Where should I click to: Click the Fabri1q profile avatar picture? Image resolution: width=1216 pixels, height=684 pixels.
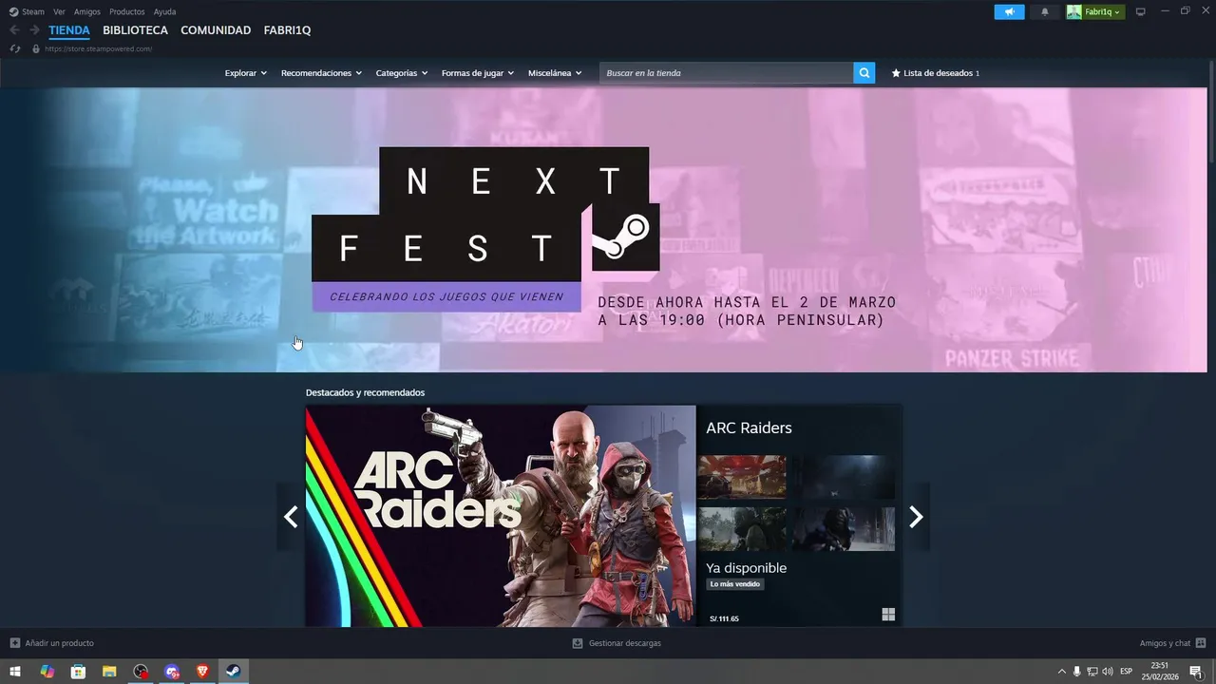tap(1073, 11)
